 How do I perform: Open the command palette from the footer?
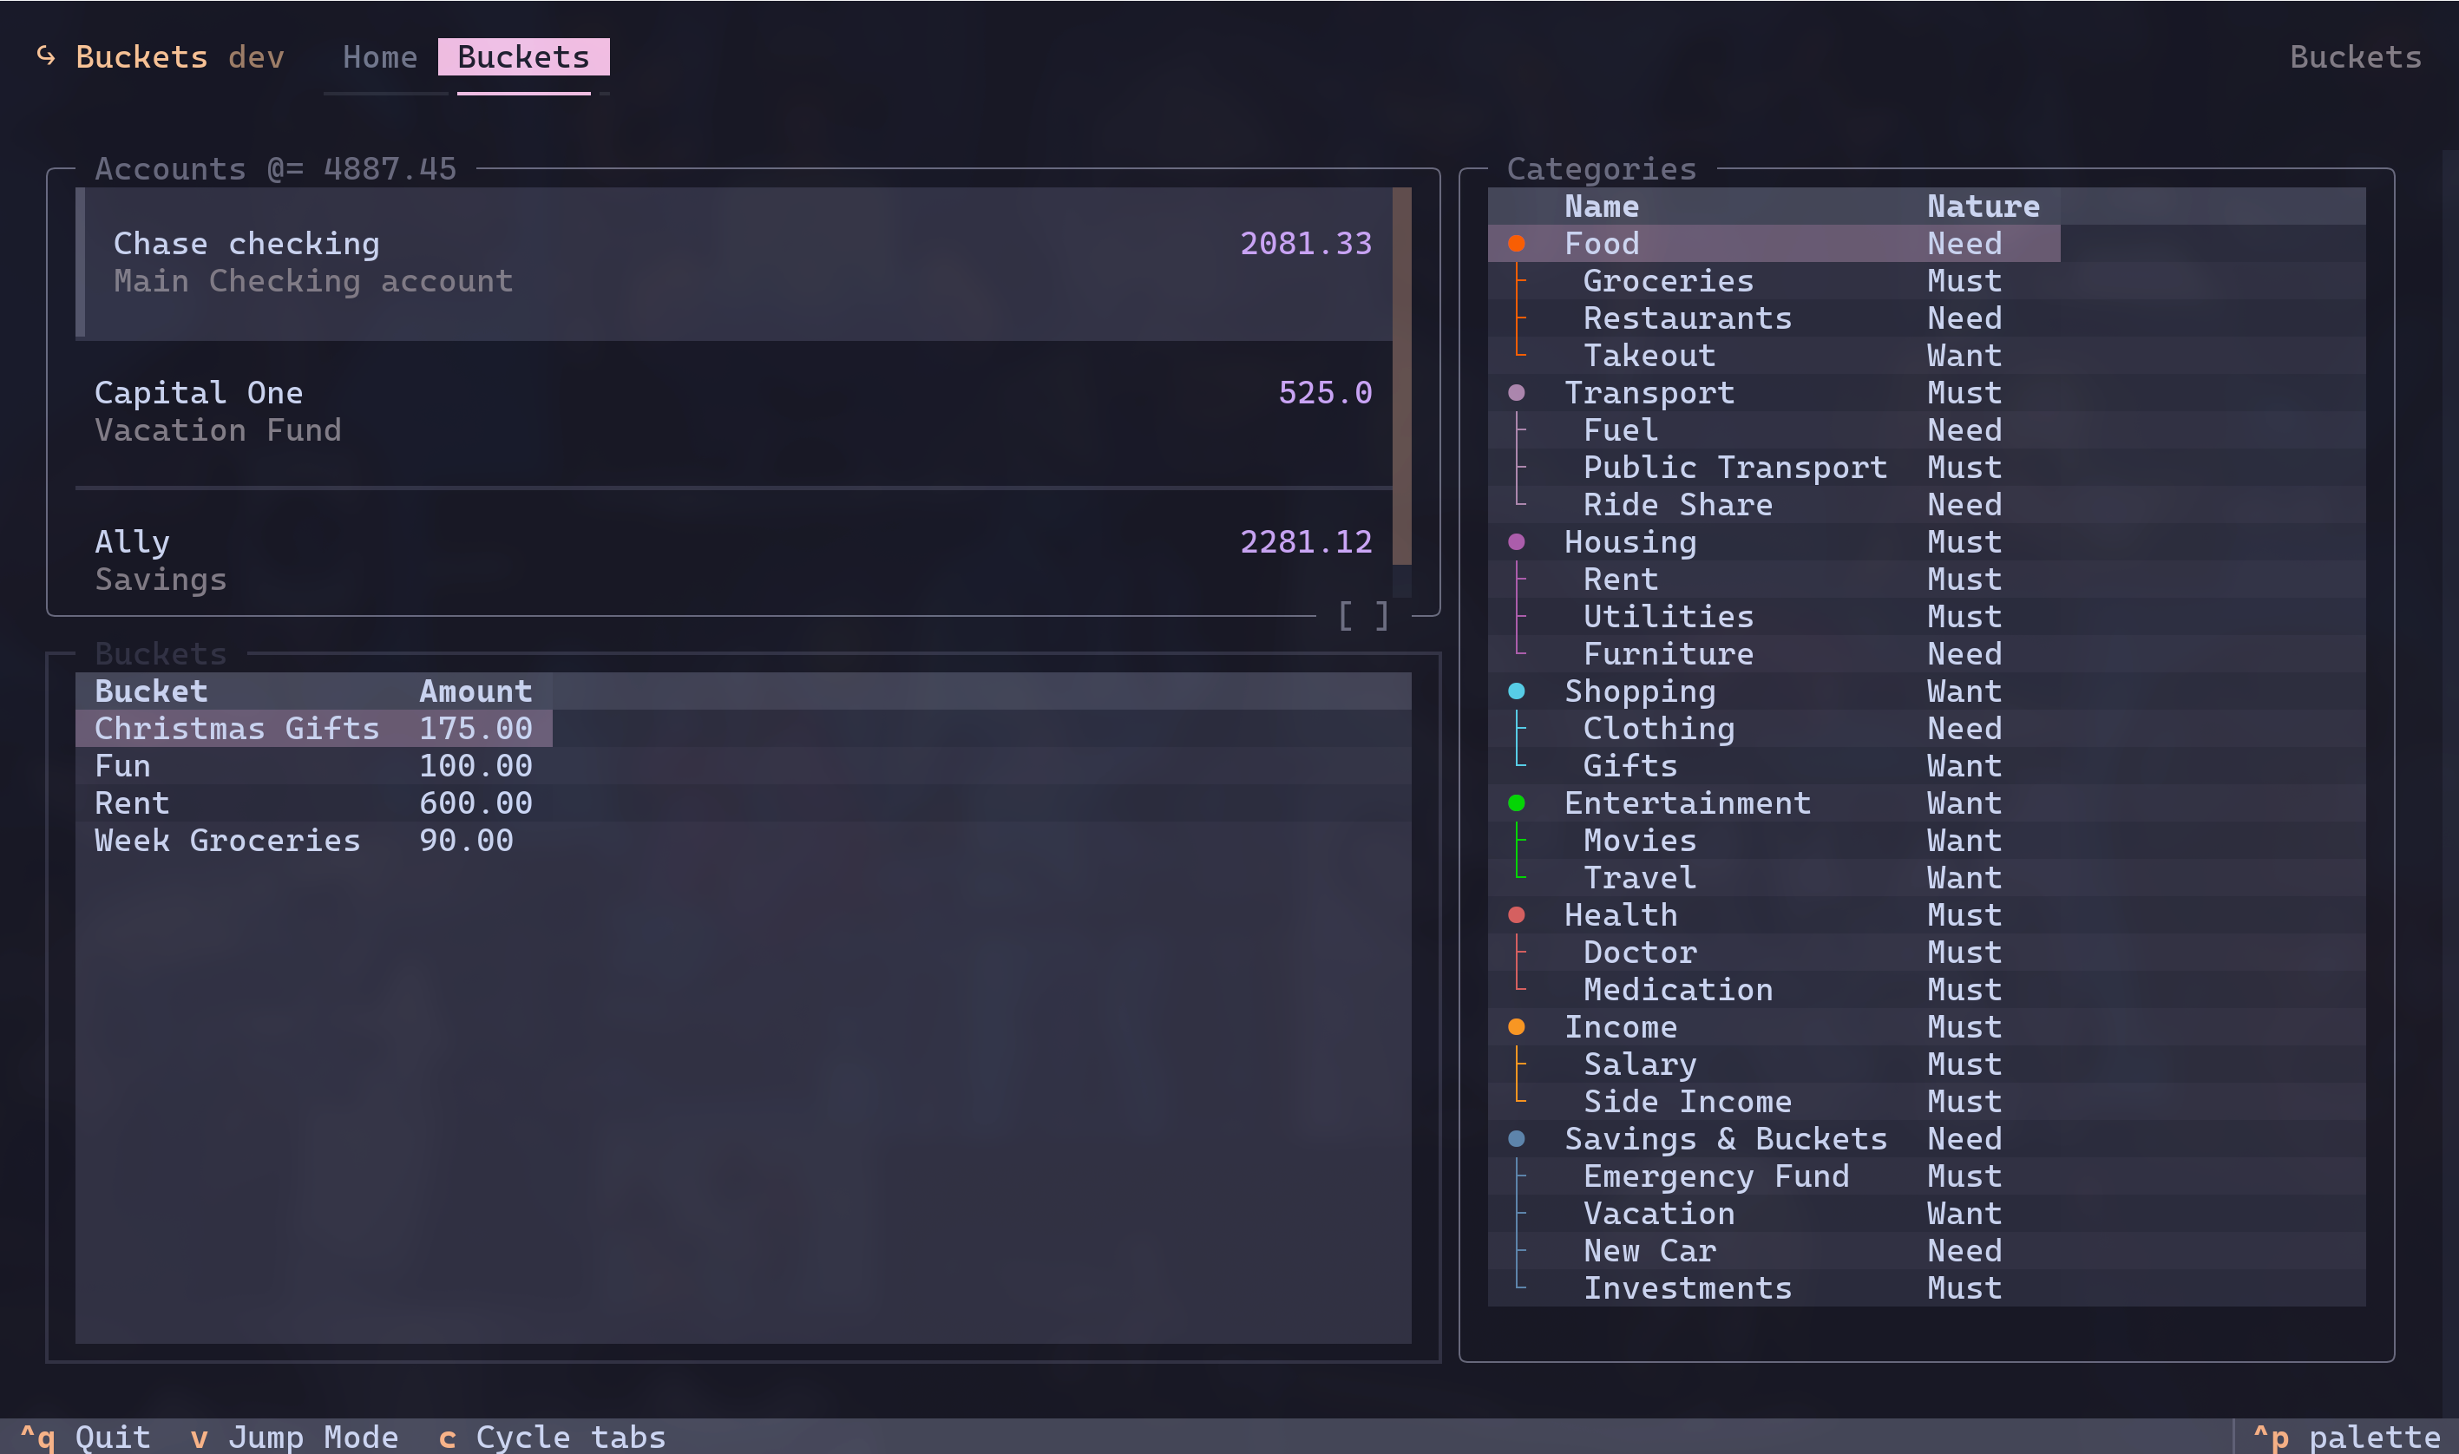pyautogui.click(x=2346, y=1437)
